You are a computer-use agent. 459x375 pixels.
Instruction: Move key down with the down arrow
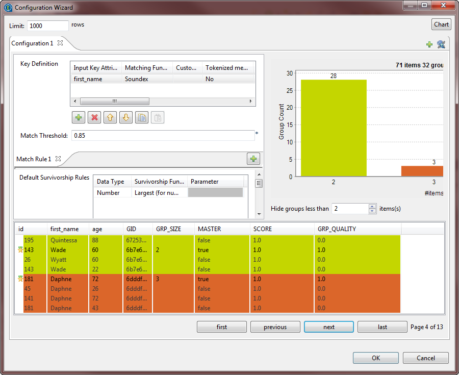(x=126, y=118)
